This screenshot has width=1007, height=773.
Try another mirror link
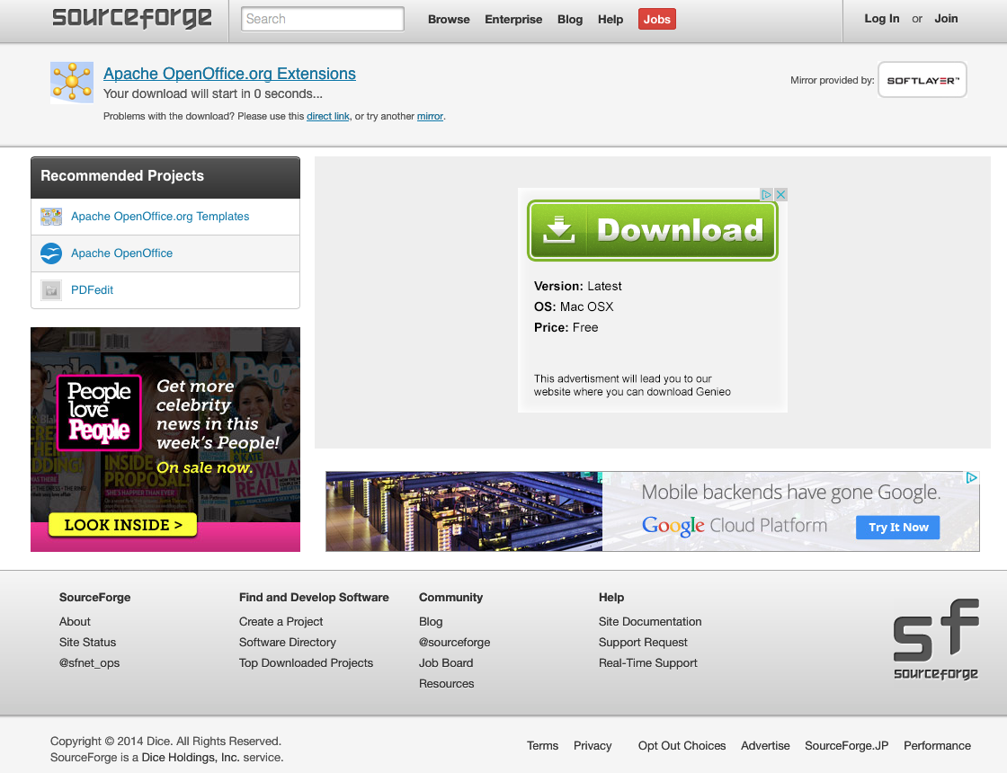(x=430, y=116)
